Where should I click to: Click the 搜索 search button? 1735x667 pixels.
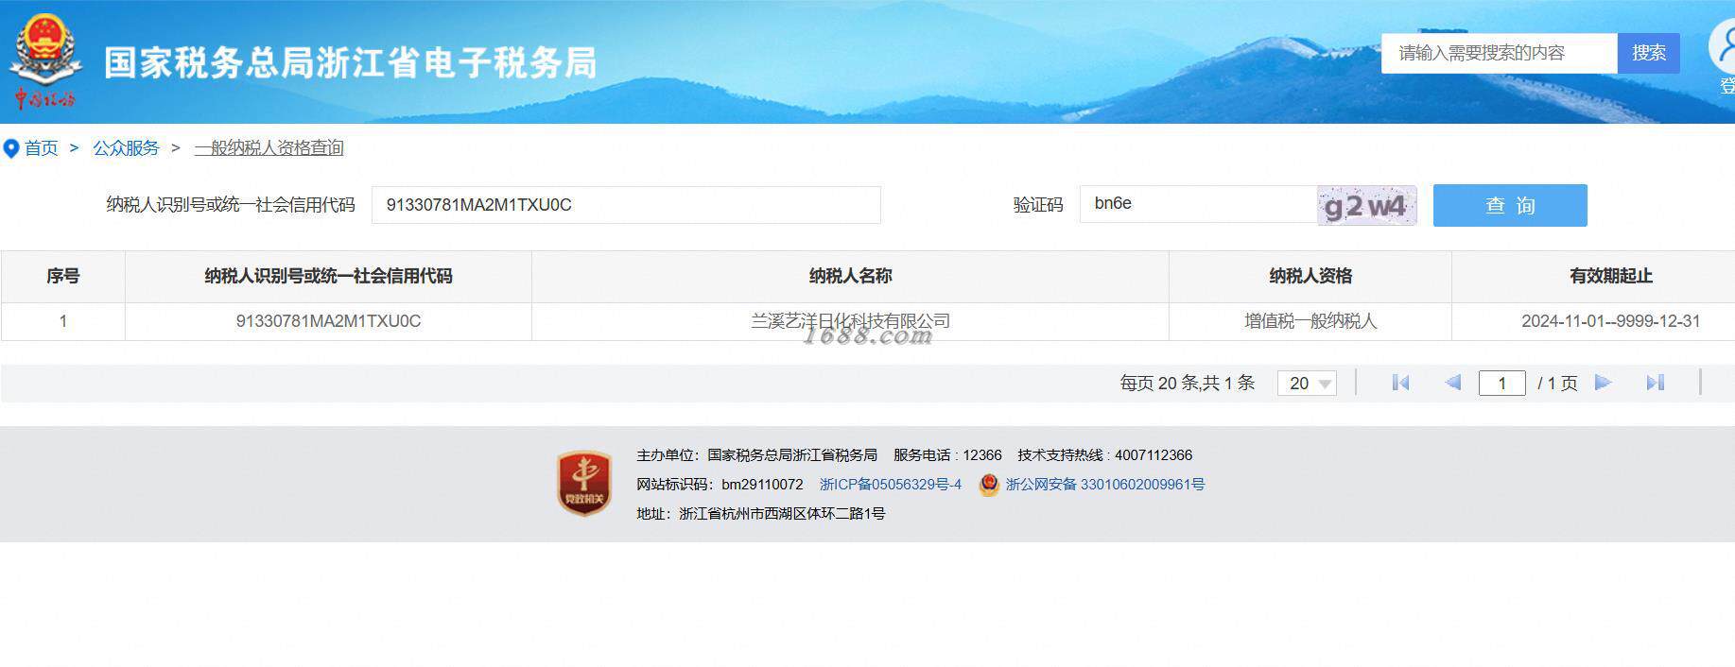click(1649, 53)
